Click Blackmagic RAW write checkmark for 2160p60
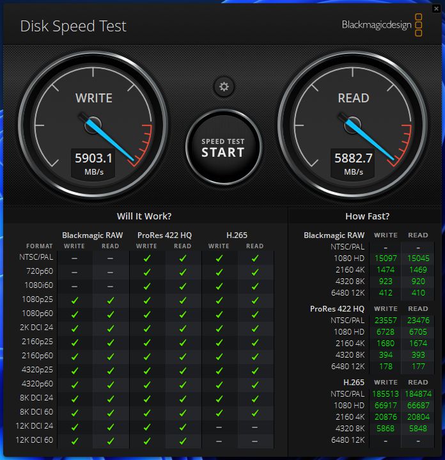 (75, 357)
